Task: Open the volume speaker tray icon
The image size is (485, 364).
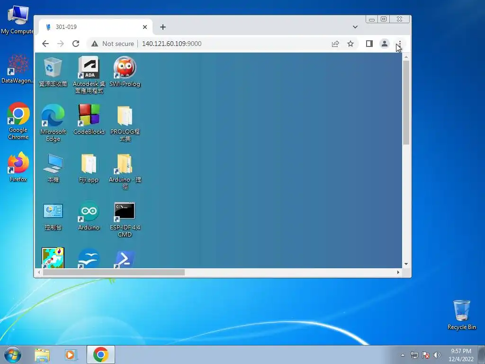Action: pyautogui.click(x=437, y=355)
